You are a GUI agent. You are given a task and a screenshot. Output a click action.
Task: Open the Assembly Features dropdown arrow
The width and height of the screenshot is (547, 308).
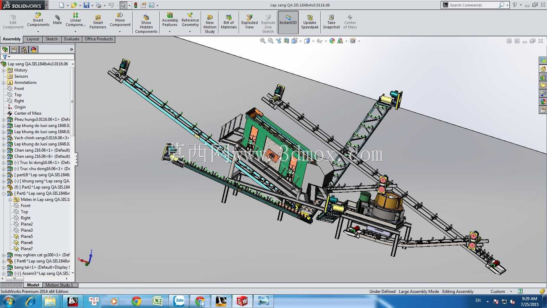170,31
